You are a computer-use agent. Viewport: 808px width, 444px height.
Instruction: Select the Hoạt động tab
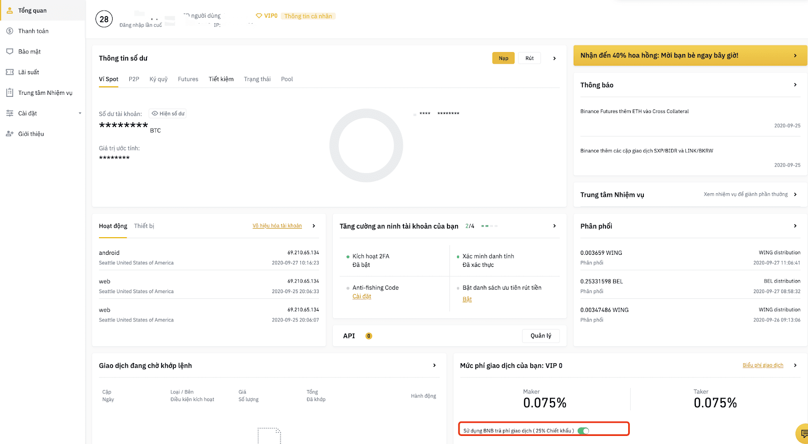coord(113,226)
